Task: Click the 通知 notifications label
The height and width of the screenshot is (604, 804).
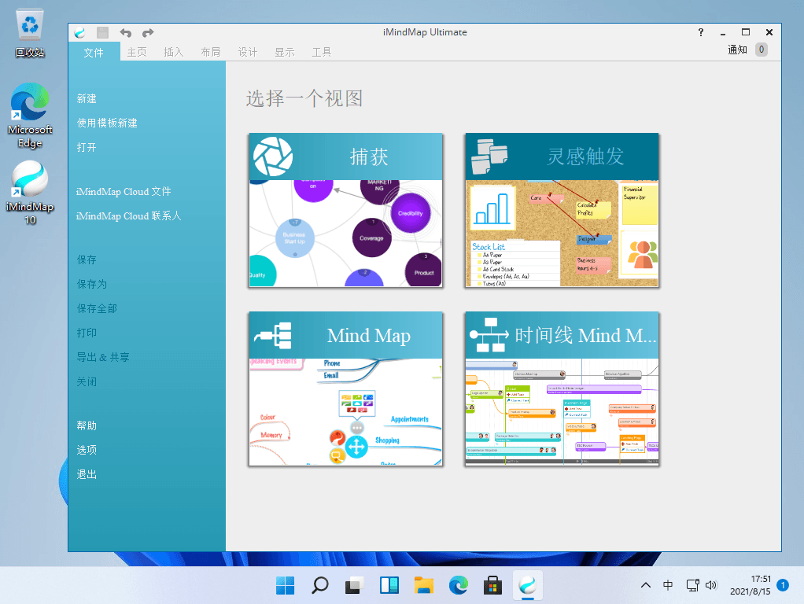Action: coord(737,50)
